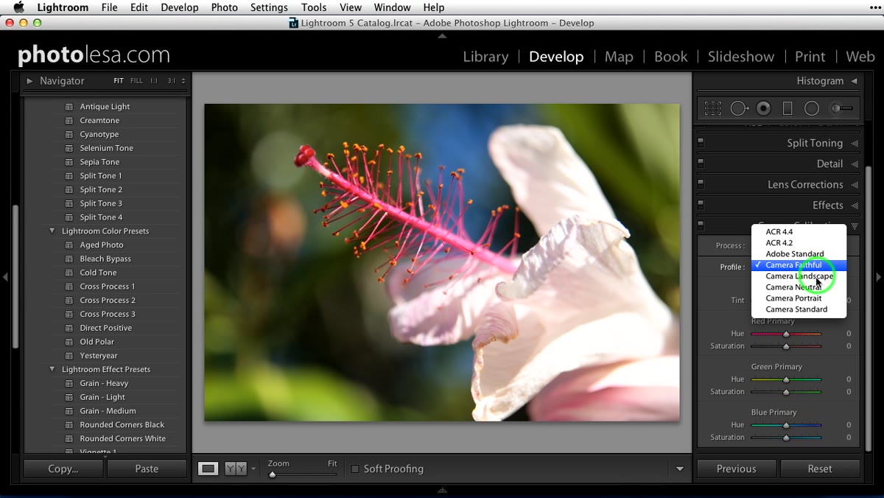Select the Adjustment Brush tool
The height and width of the screenshot is (498, 884).
(841, 108)
